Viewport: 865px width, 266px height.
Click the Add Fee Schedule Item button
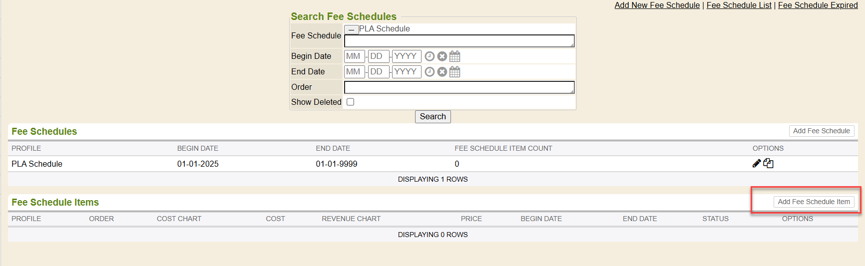pyautogui.click(x=814, y=202)
